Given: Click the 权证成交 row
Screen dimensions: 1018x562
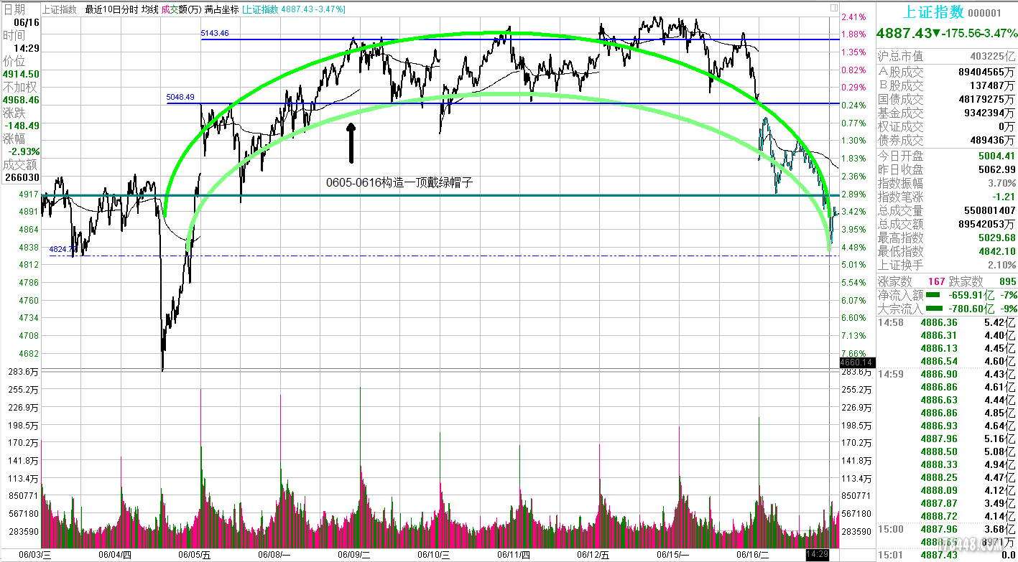Looking at the screenshot, I should [x=947, y=126].
